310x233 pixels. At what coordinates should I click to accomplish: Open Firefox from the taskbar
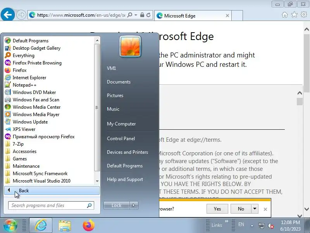[88, 225]
